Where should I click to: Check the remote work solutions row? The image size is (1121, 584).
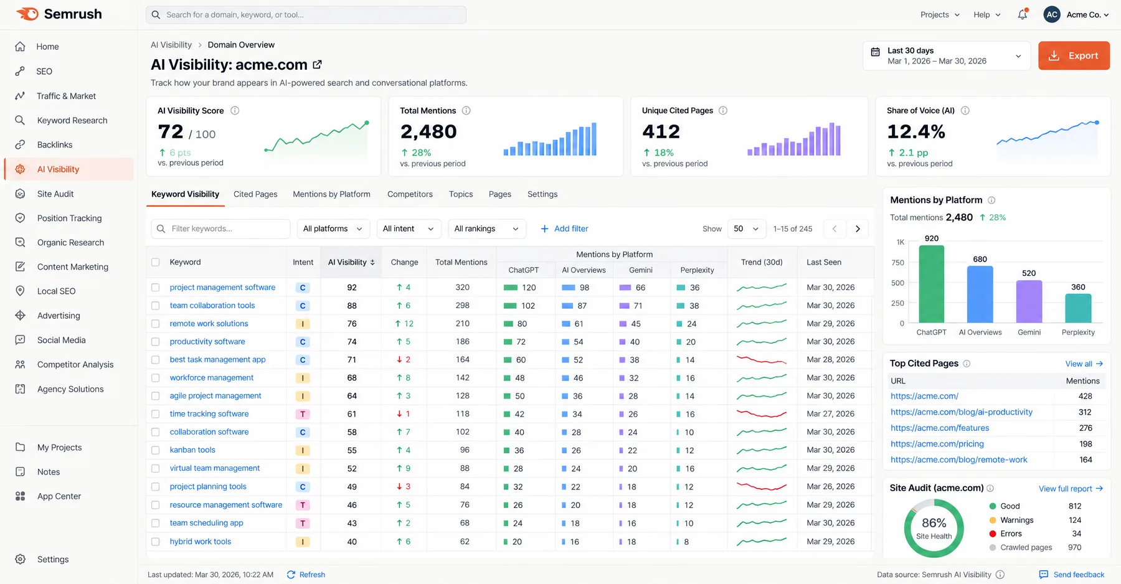[x=156, y=324]
